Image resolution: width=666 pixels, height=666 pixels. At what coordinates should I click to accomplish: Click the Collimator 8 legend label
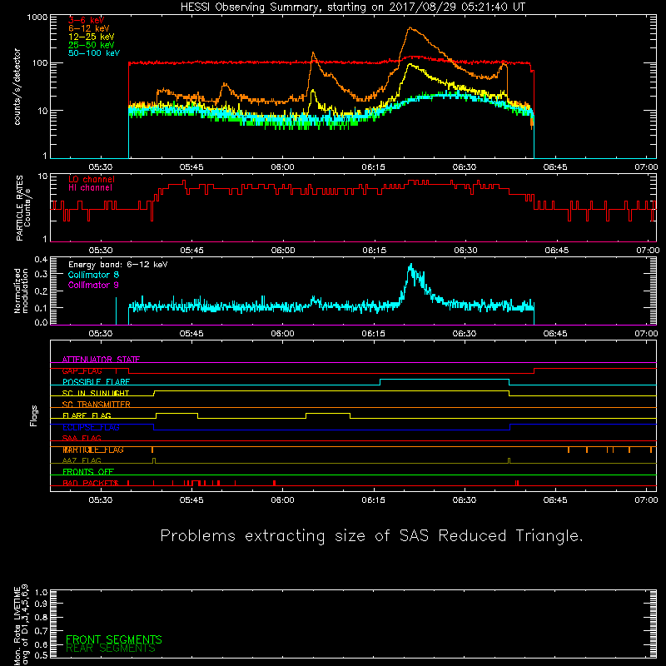tap(93, 275)
